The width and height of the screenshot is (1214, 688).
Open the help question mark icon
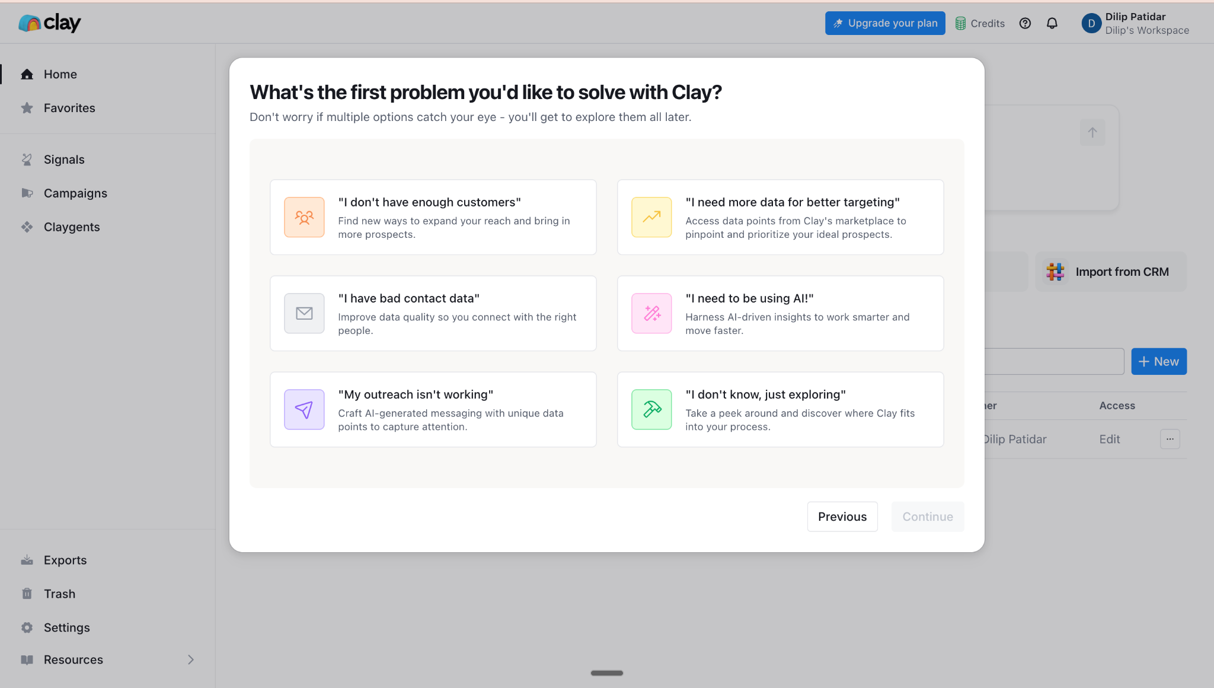point(1025,23)
